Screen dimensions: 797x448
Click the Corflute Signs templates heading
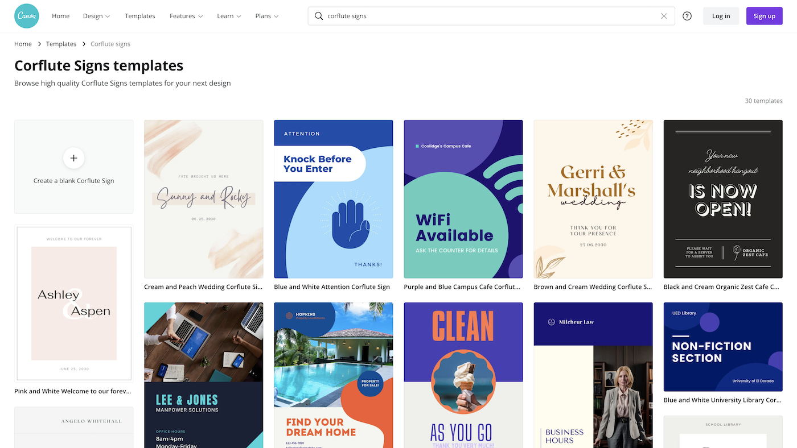[x=99, y=65]
